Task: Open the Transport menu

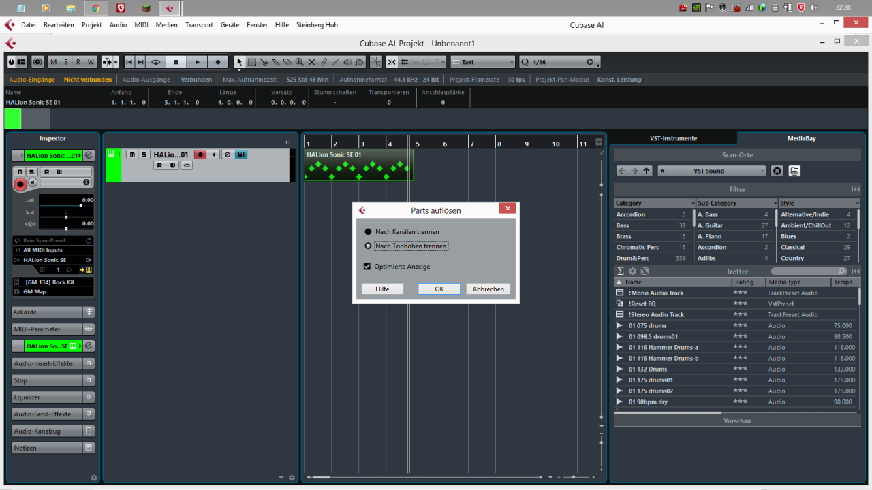Action: click(x=199, y=25)
